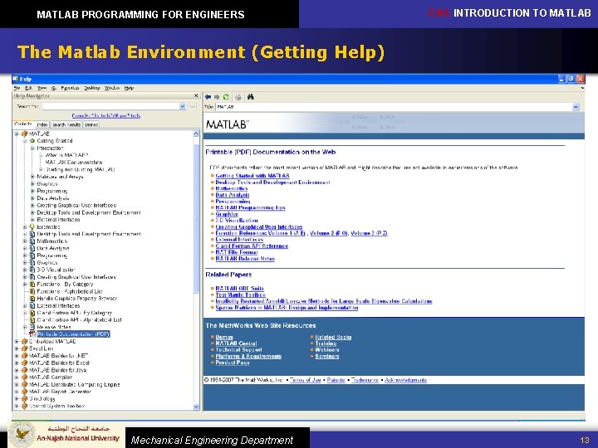Click the cube icon beside MATLAB Builder for .NET
The height and width of the screenshot is (448, 598).
[25, 356]
